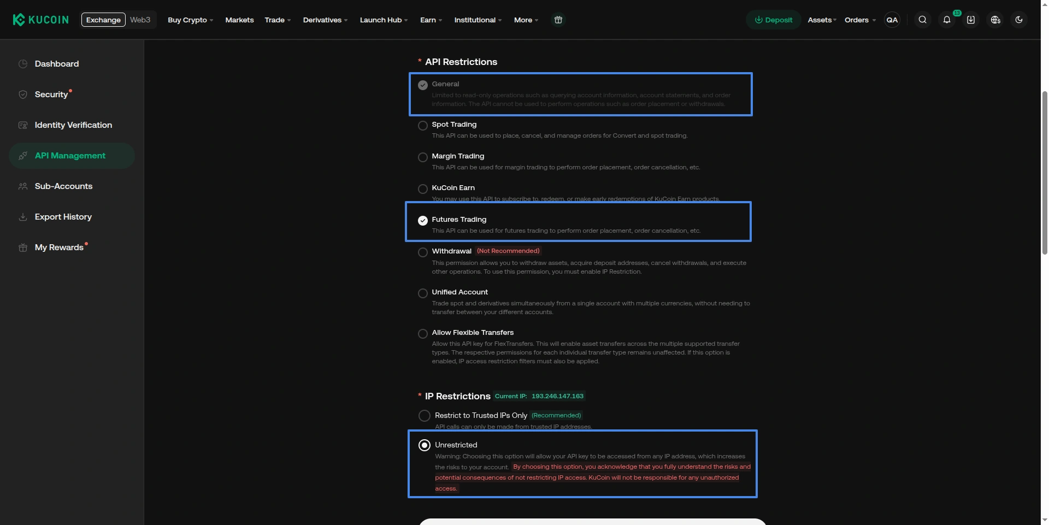Viewport: 1049px width, 525px height.
Task: Expand the Trade dropdown menu
Action: click(x=278, y=20)
